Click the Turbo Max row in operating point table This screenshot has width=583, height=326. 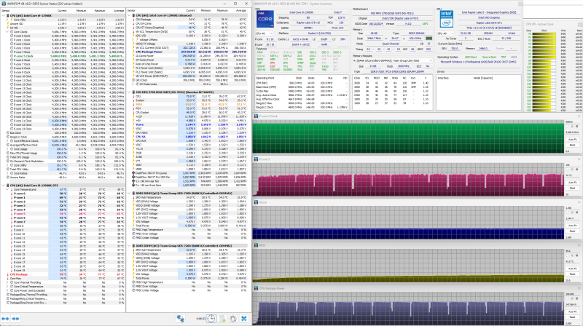point(302,91)
